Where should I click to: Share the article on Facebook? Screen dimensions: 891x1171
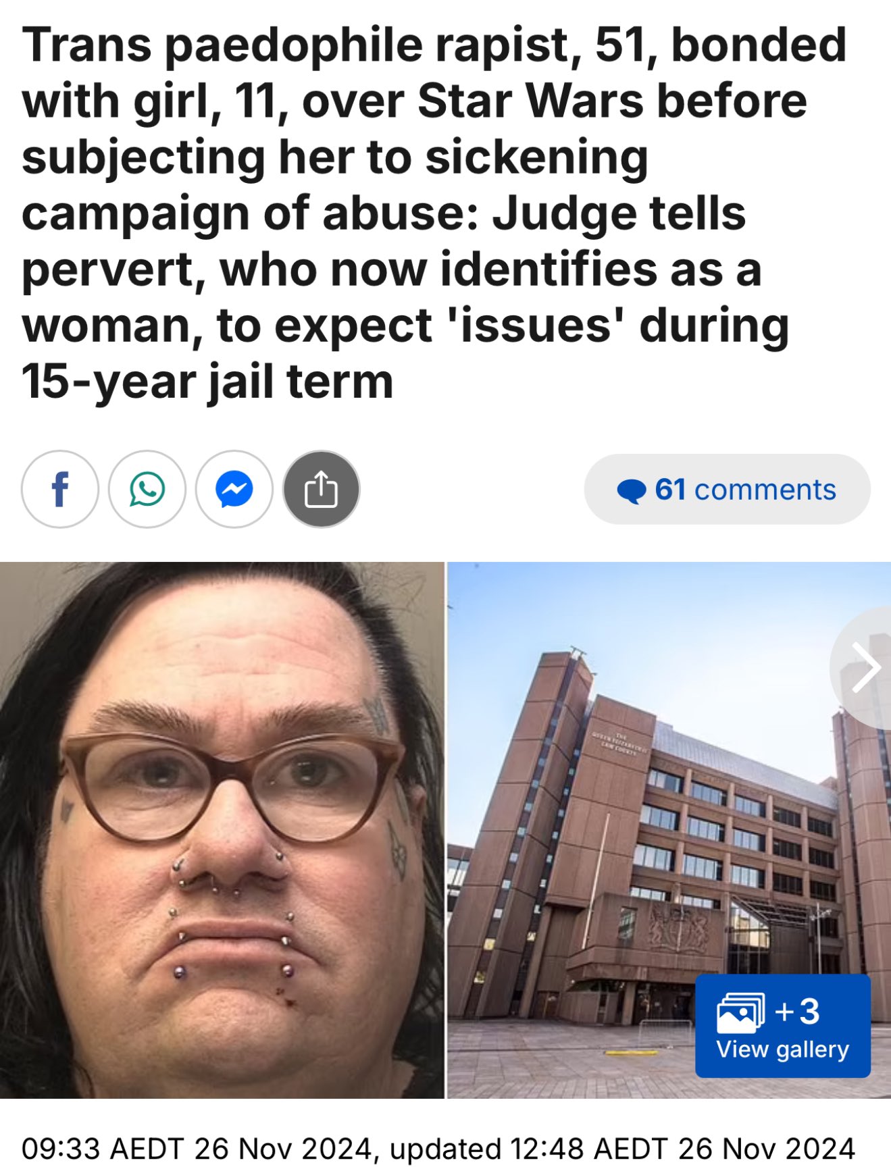[x=60, y=489]
